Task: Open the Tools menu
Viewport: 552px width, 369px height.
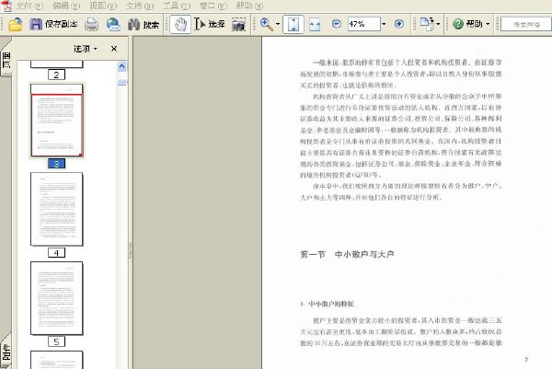Action: point(177,6)
